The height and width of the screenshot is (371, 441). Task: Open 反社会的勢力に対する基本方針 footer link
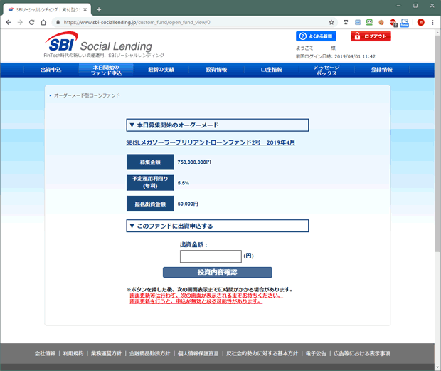(262, 353)
